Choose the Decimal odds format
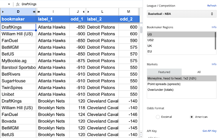This screenshot has height=138, width=220. 158,117
